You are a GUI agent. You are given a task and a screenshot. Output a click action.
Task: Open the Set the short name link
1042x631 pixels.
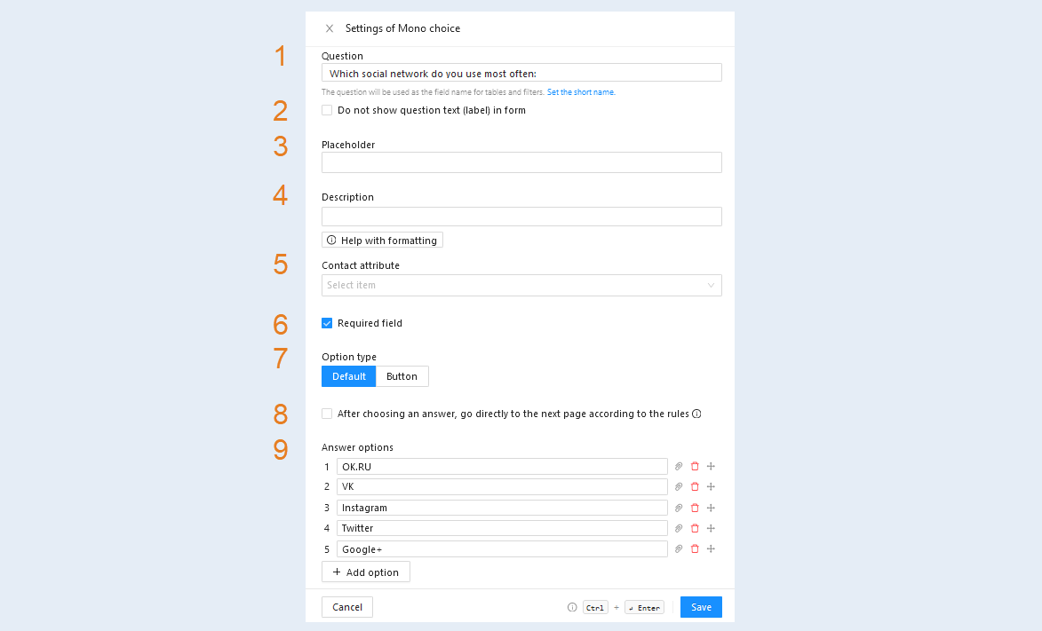click(x=581, y=92)
